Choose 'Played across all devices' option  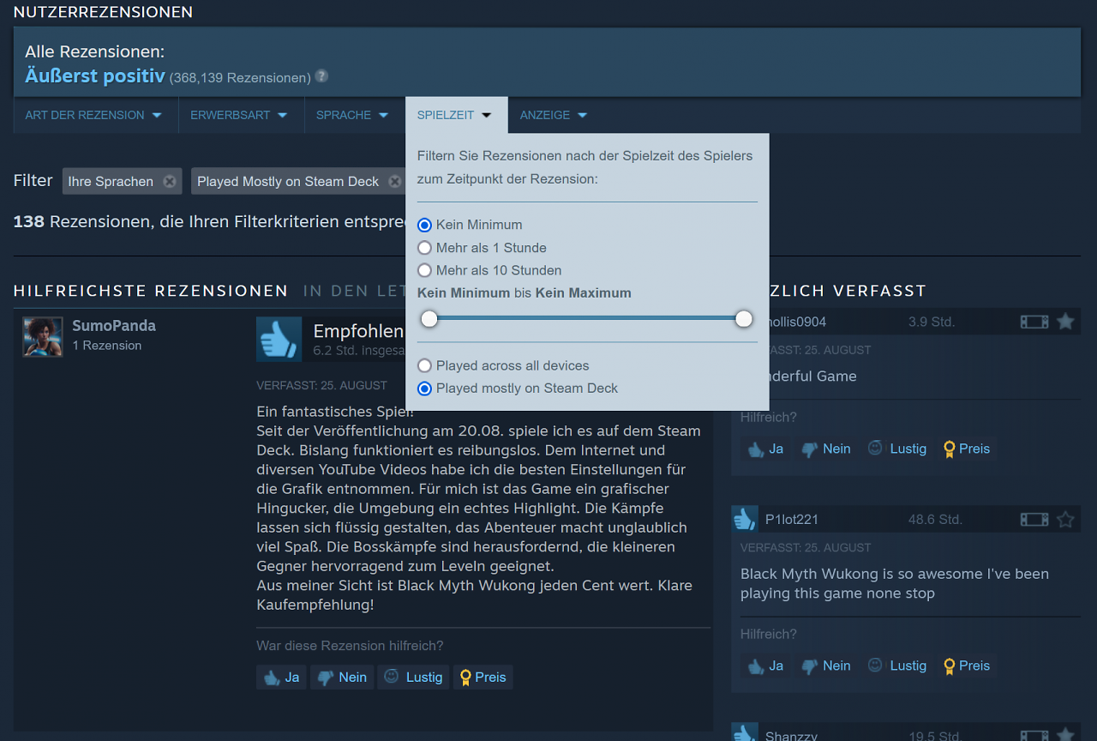pos(424,365)
